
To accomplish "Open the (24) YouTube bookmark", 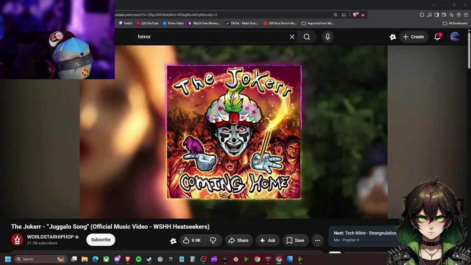I will pyautogui.click(x=148, y=23).
